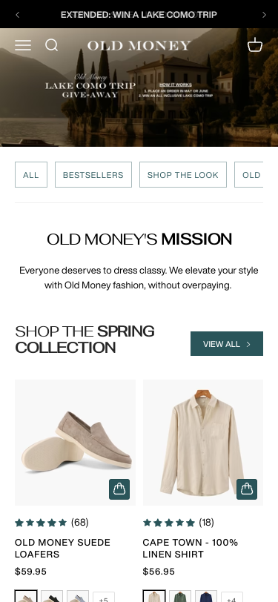Click the Lake Como Trip giveaway banner
The width and height of the screenshot is (278, 602).
(x=139, y=87)
